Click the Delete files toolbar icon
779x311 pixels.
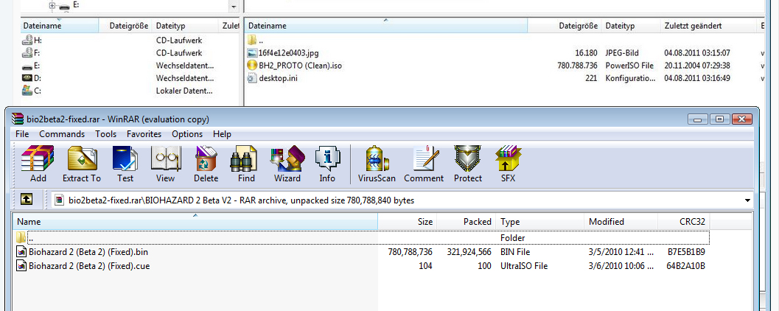(206, 163)
